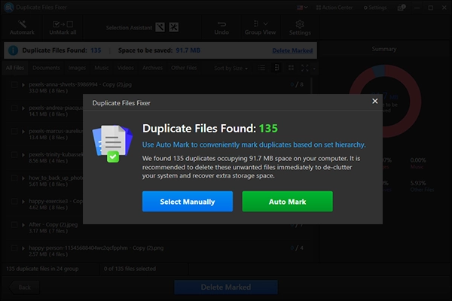Check the happy-person png group checkbox
The width and height of the screenshot is (452, 301).
coord(14,248)
